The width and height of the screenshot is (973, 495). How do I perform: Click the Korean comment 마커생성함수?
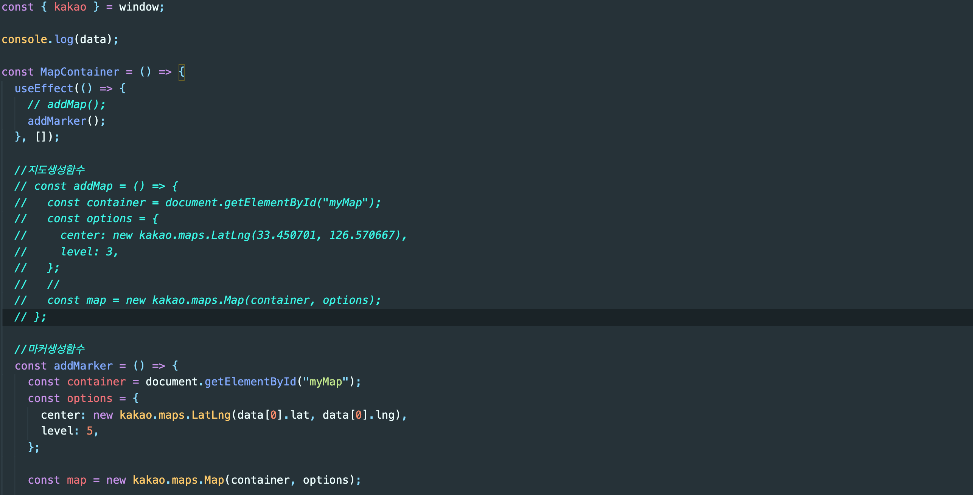click(x=49, y=349)
